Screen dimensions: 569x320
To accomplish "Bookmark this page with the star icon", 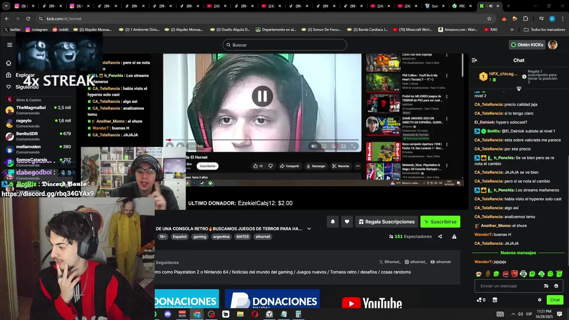I will [489, 19].
